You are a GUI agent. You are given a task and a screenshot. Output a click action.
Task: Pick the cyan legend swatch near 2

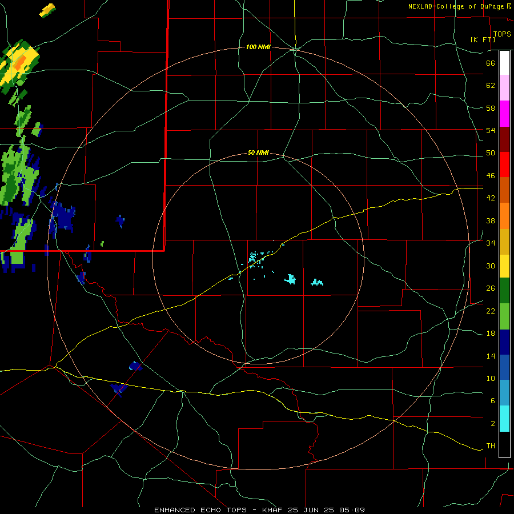coord(504,419)
